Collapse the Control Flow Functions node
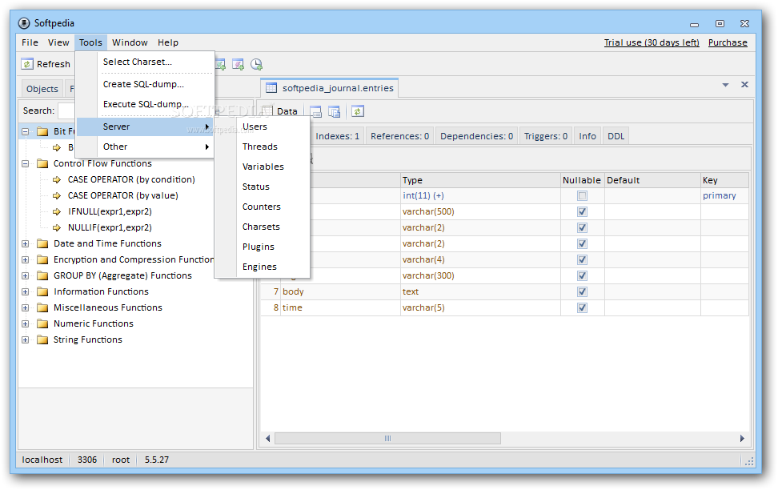 [x=25, y=163]
